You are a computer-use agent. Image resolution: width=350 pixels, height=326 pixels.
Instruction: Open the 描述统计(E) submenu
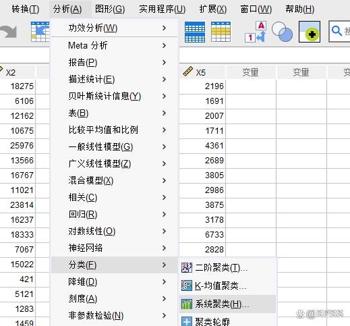tap(115, 79)
